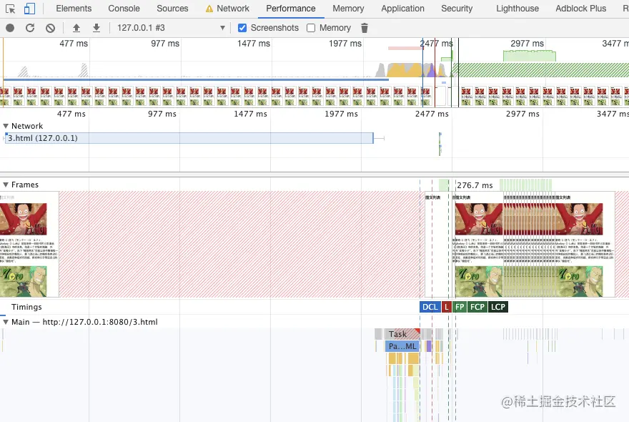Image resolution: width=629 pixels, height=422 pixels.
Task: Switch to the Console tab
Action: [x=124, y=9]
